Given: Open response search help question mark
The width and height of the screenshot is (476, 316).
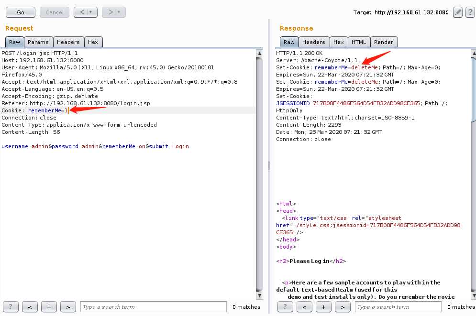Looking at the screenshot, I should (285, 307).
